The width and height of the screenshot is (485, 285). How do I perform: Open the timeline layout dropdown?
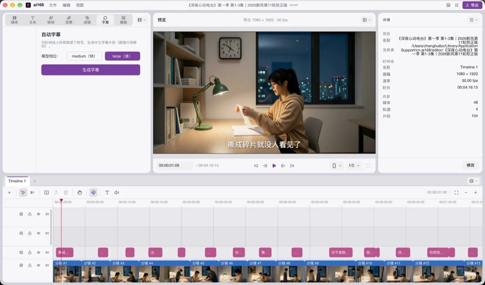[x=473, y=181]
